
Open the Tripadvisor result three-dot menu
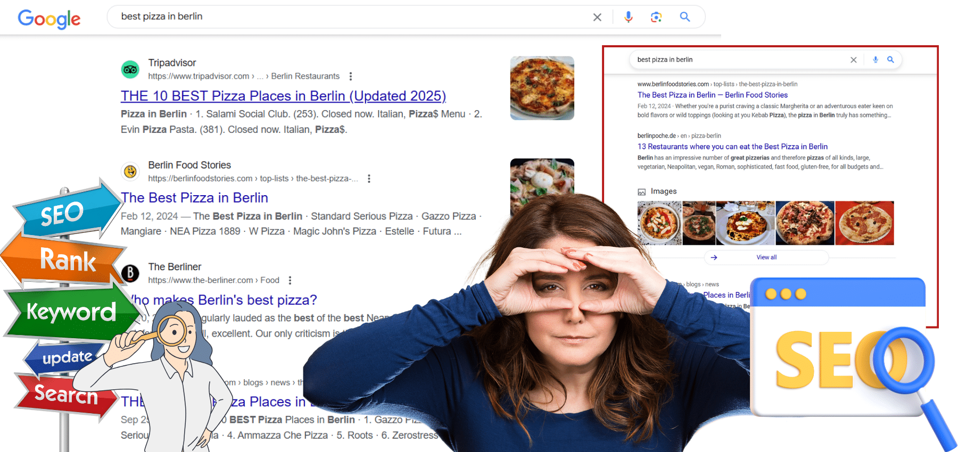coord(350,77)
